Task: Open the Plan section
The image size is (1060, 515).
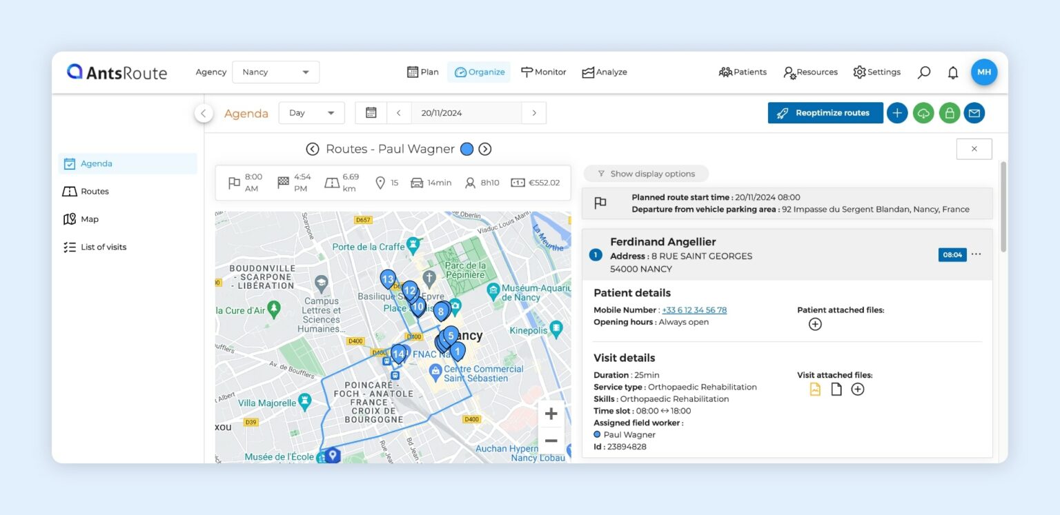Action: tap(422, 72)
